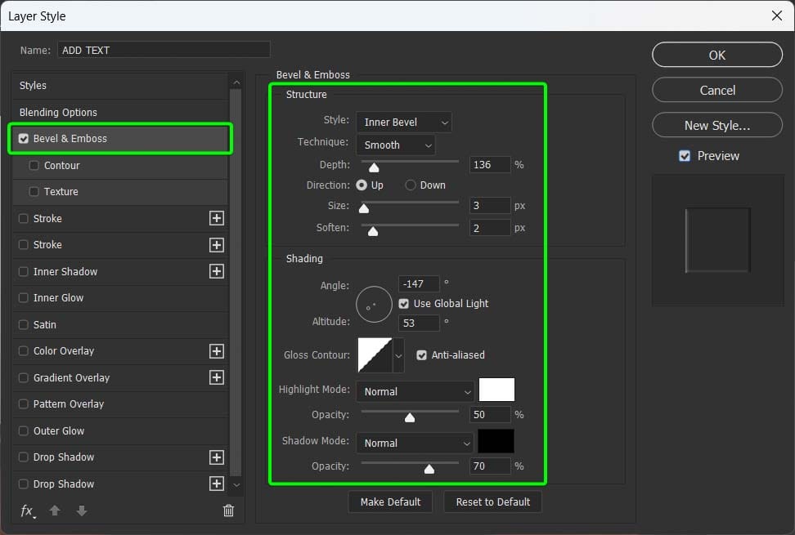Image resolution: width=795 pixels, height=535 pixels.
Task: Toggle the Preview checkbox
Action: 685,156
